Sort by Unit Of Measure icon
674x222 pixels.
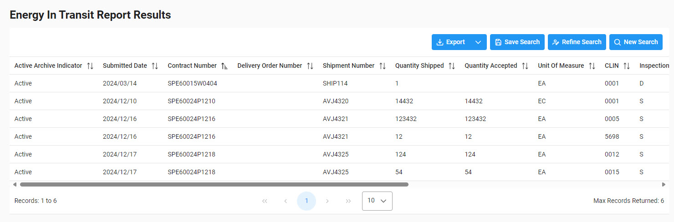pyautogui.click(x=592, y=66)
